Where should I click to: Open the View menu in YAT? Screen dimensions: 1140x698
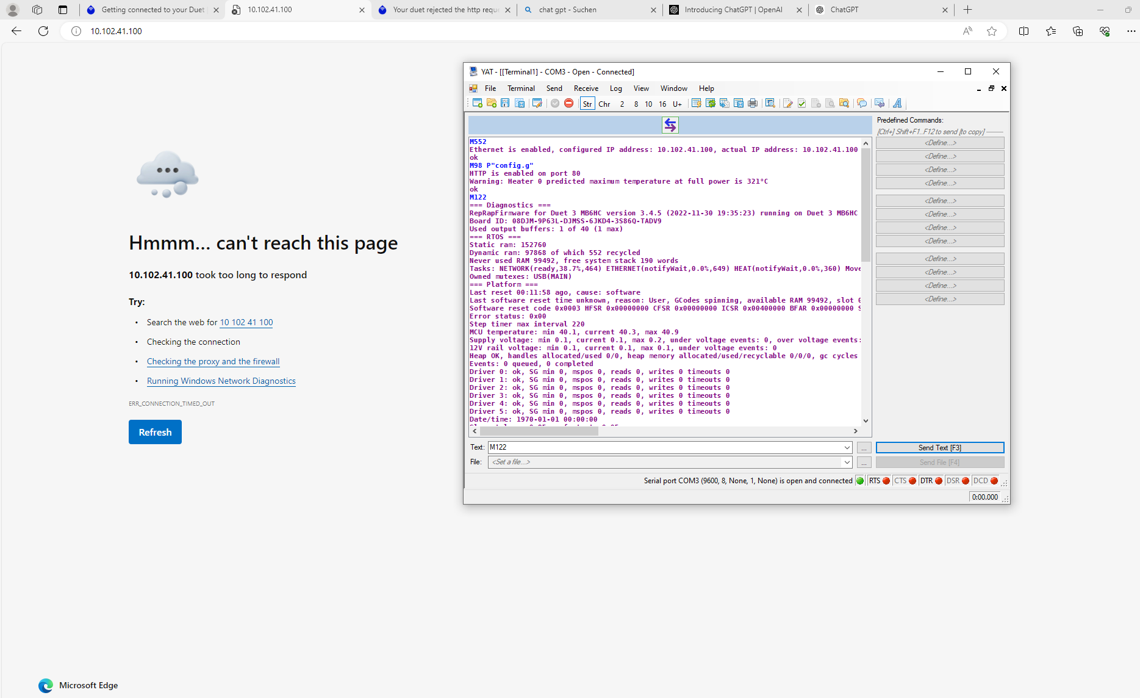click(x=641, y=88)
